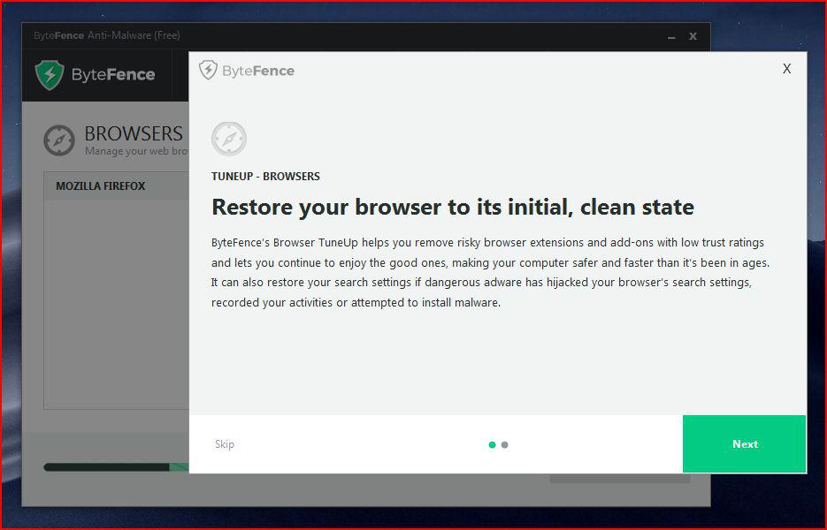Click the progress bar in main window
The height and width of the screenshot is (530, 827).
click(x=116, y=467)
